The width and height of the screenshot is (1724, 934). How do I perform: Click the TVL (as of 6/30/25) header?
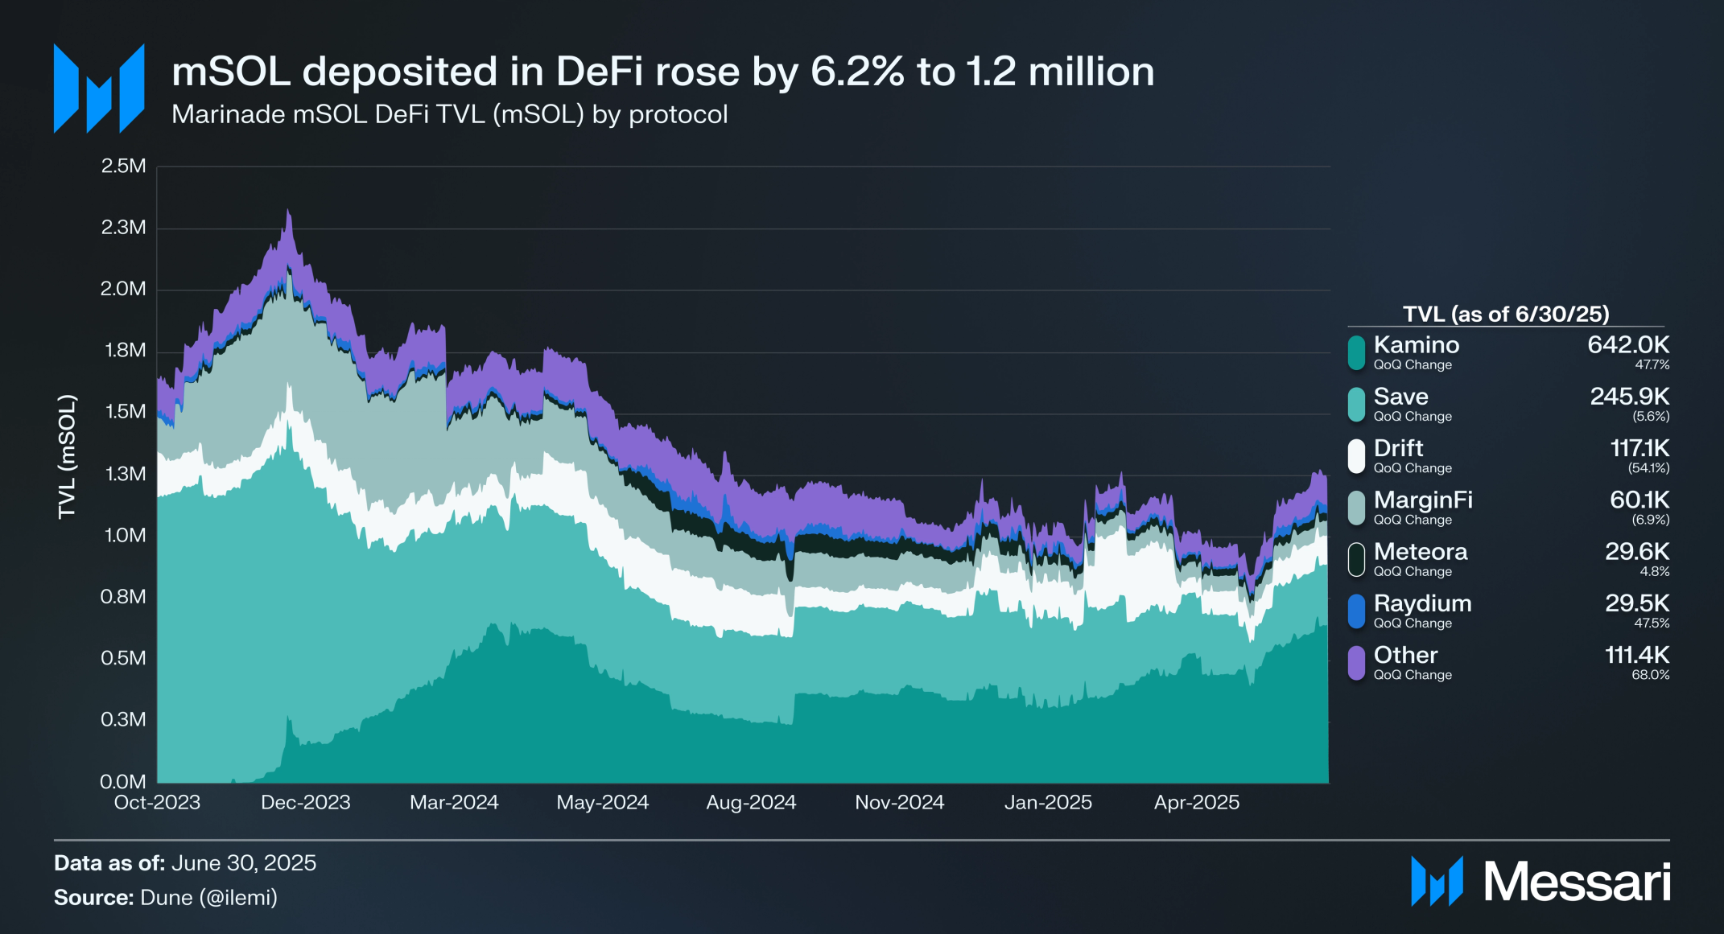[1505, 314]
